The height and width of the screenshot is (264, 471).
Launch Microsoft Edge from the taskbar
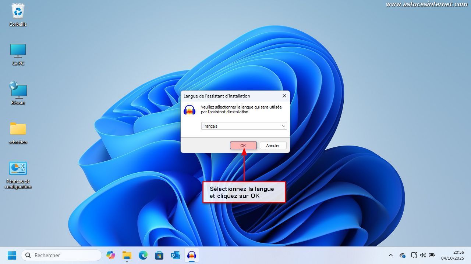tap(143, 255)
